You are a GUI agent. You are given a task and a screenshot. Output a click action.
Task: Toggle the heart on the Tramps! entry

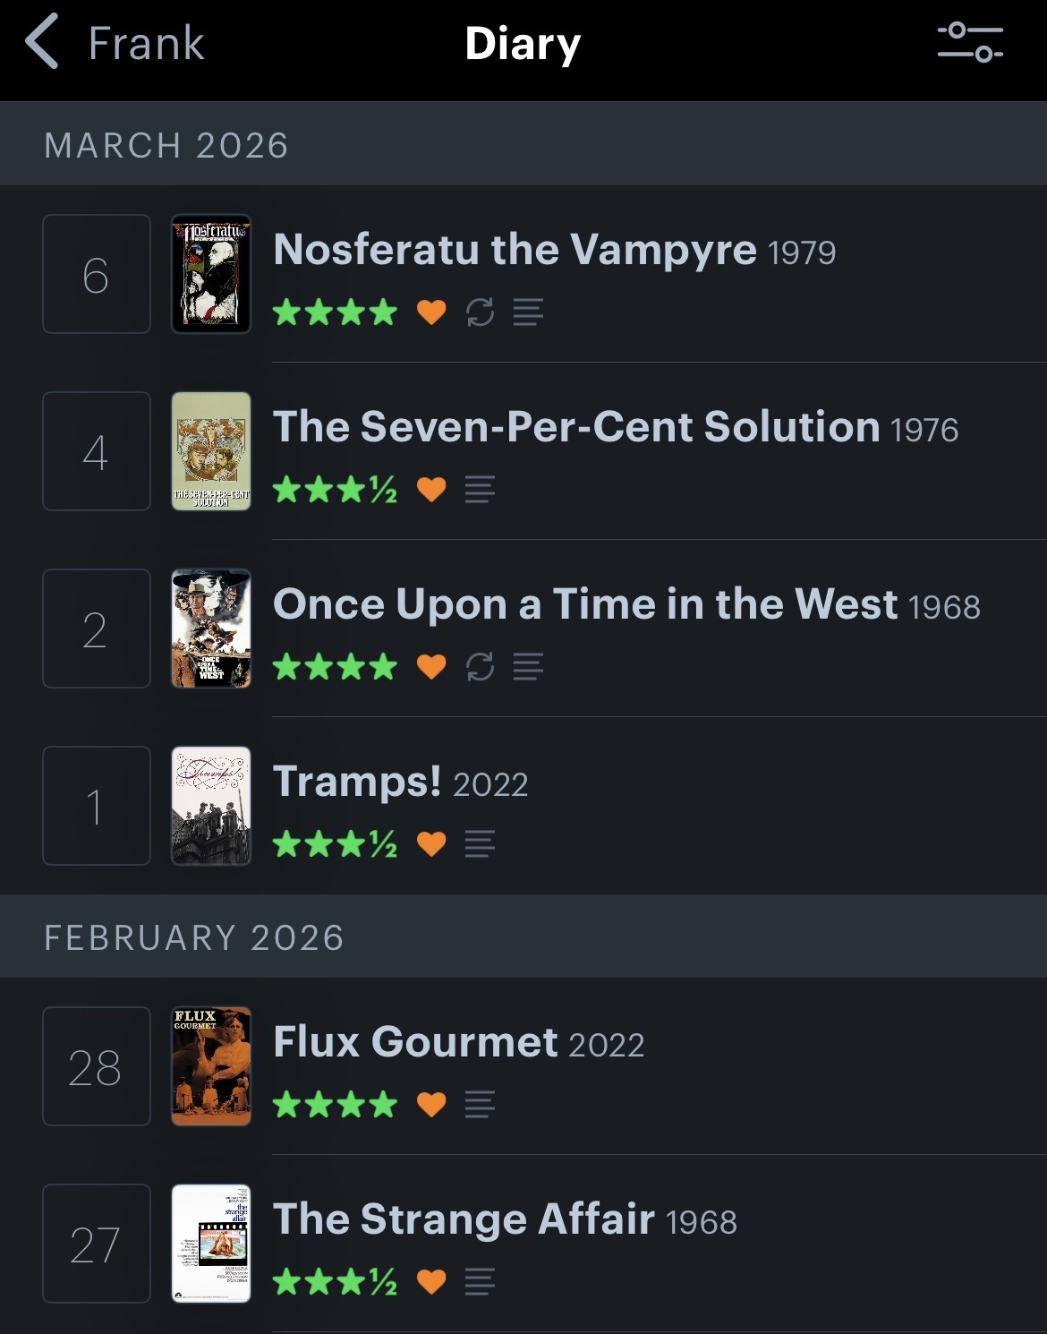431,844
